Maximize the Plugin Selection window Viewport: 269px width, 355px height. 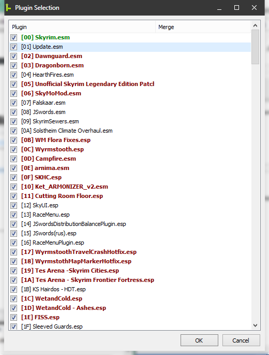pyautogui.click(x=237, y=8)
